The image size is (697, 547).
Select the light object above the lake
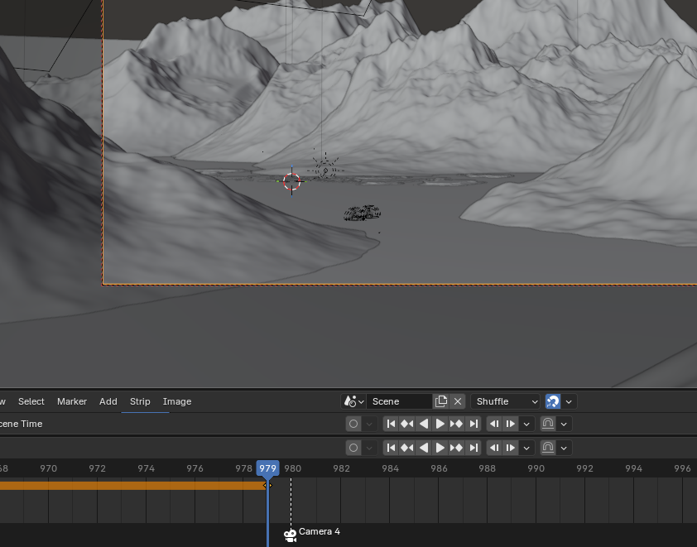click(325, 169)
